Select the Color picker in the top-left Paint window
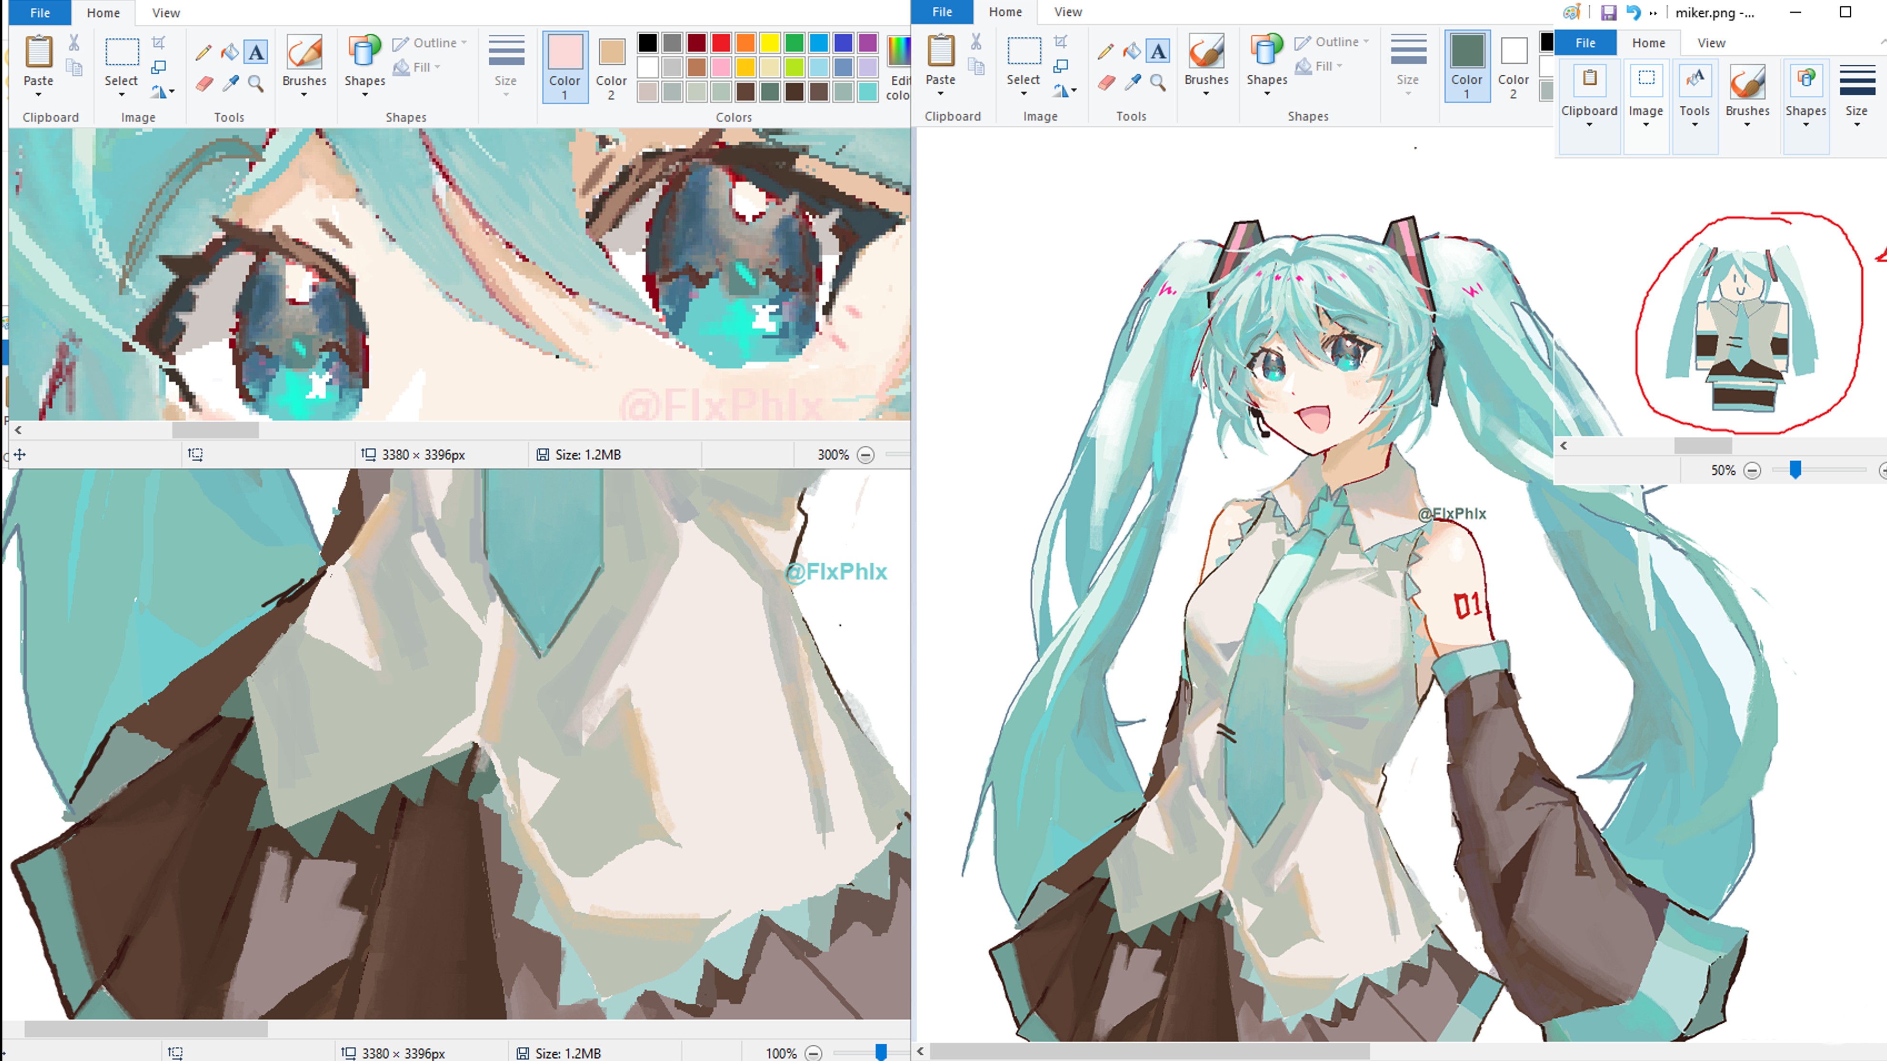Screen dimensions: 1887x1061 [x=231, y=83]
